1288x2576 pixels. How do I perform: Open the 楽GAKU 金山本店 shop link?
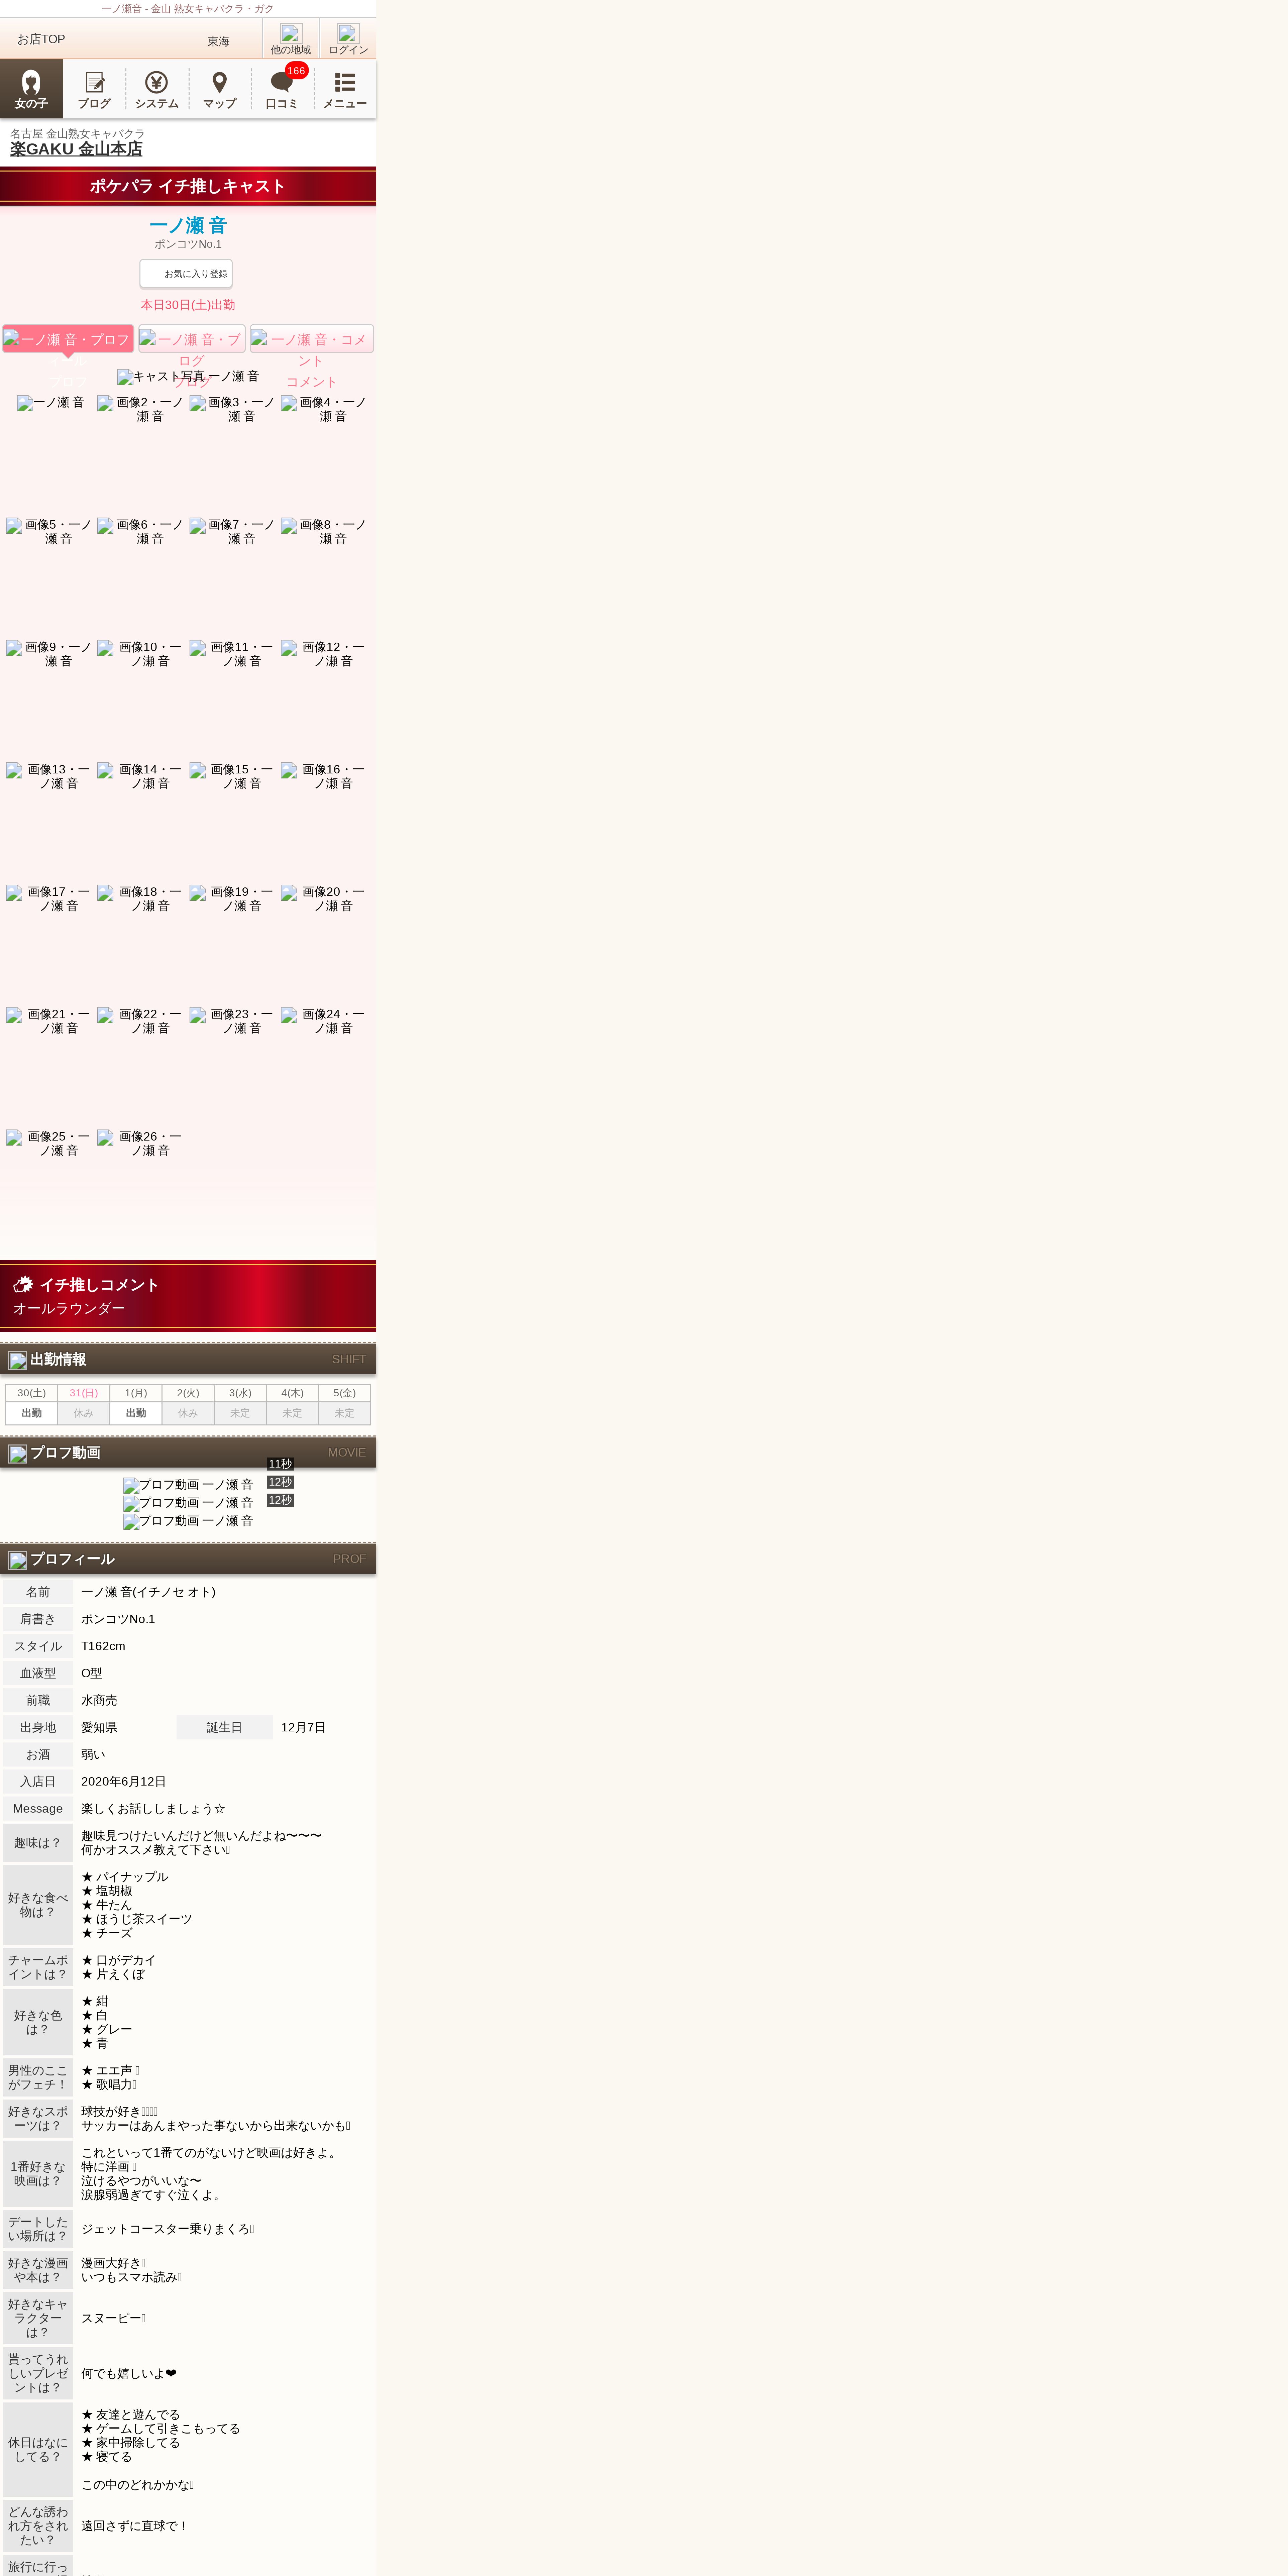click(76, 149)
